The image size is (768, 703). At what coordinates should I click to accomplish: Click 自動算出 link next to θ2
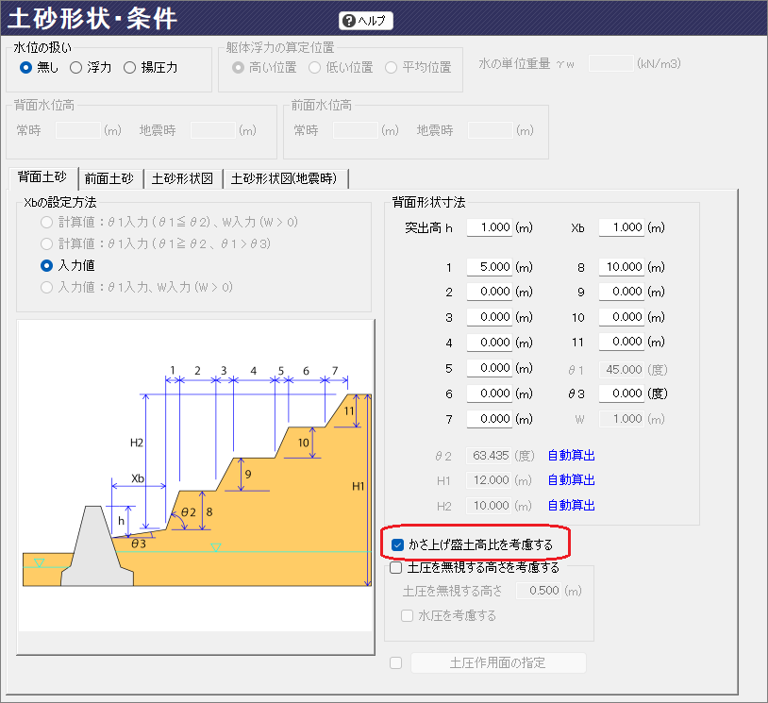pos(572,456)
